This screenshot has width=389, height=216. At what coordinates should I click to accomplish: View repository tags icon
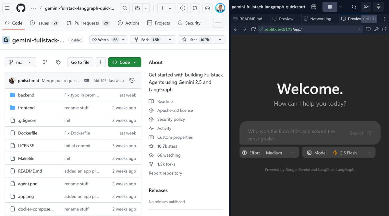click(58, 62)
